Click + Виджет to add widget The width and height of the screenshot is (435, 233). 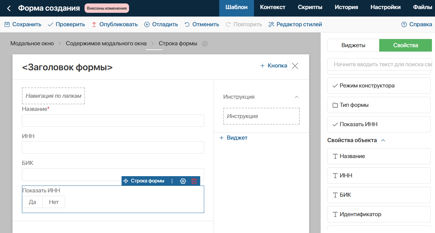point(233,138)
